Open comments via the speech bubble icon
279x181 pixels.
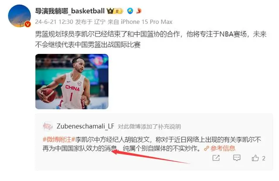tap(237, 158)
